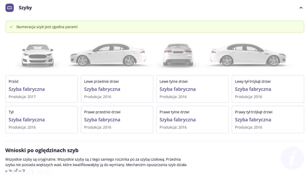Open the Prawe tylne drzwi card
The height and width of the screenshot is (178, 307).
192,119
